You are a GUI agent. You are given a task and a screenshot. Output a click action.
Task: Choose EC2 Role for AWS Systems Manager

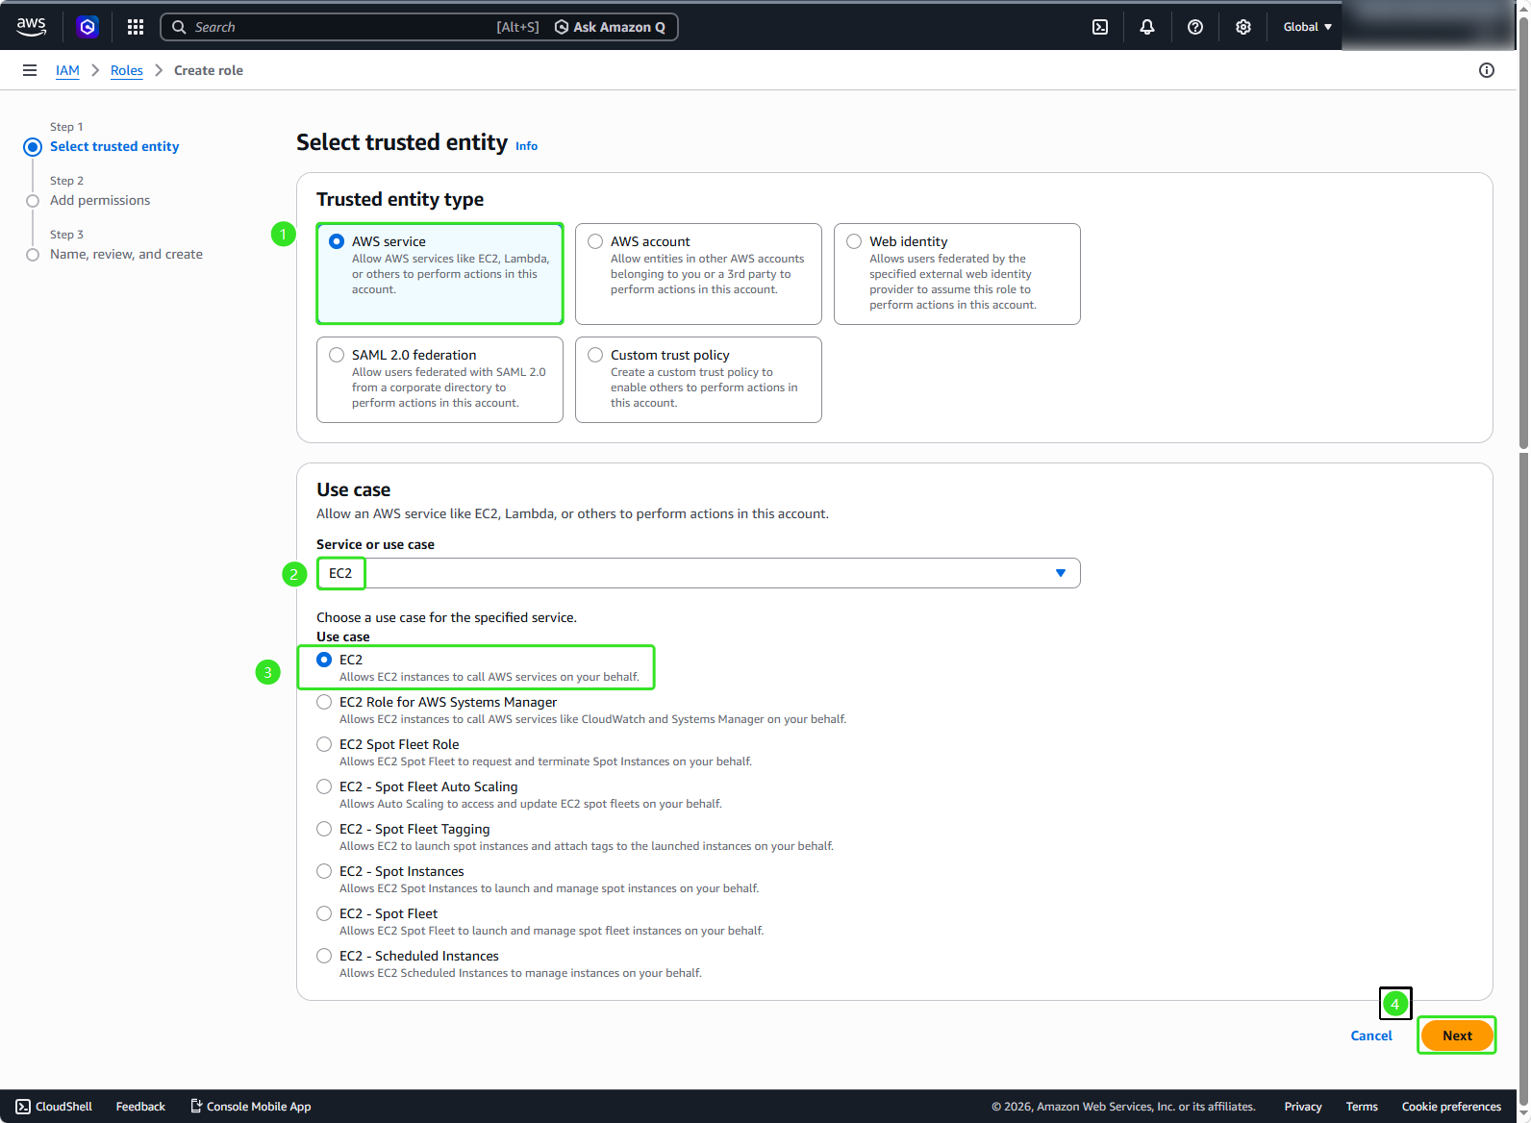pos(324,702)
